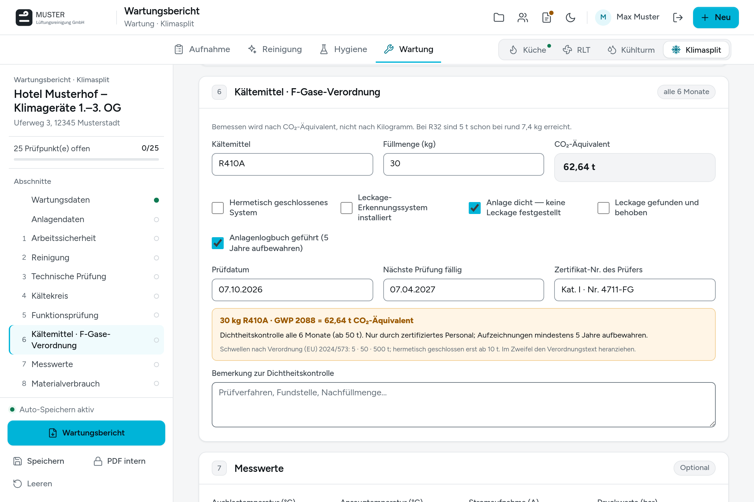The image size is (754, 502).
Task: Click the Neu button
Action: (716, 17)
